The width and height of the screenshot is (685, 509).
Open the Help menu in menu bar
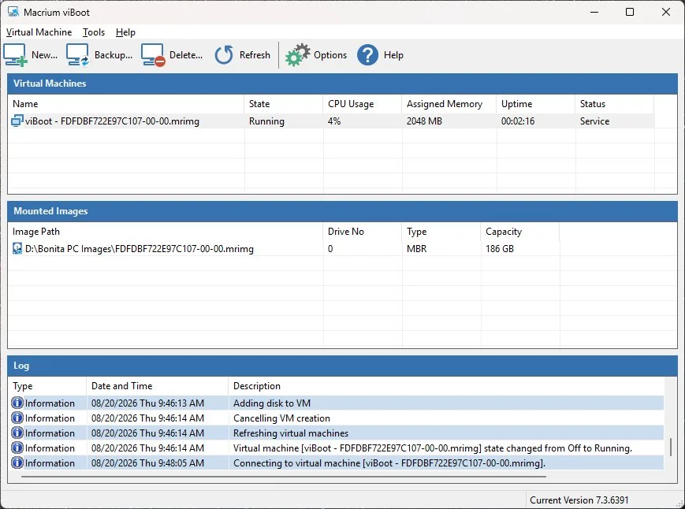coord(125,32)
